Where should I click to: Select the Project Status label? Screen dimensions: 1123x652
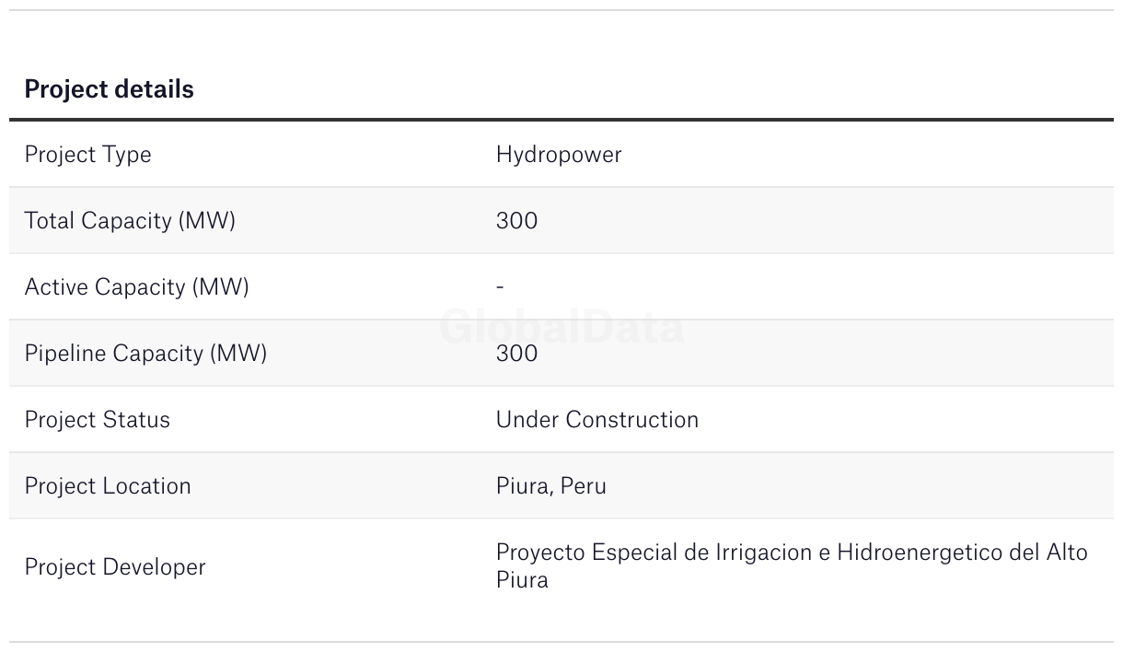point(98,420)
